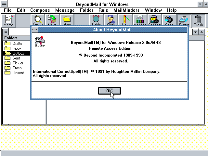Click the Connect toolbar icon
This screenshot has width=208, height=156.
pyautogui.click(x=155, y=19)
